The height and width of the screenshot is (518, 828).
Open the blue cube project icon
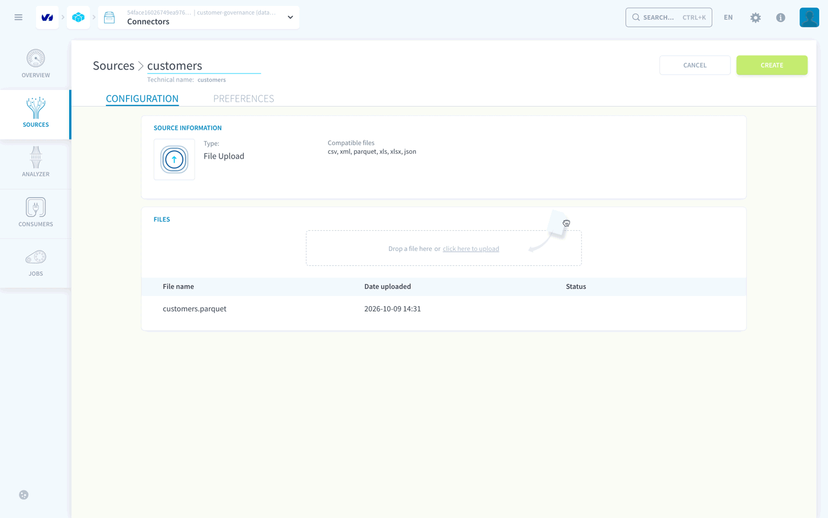point(78,17)
